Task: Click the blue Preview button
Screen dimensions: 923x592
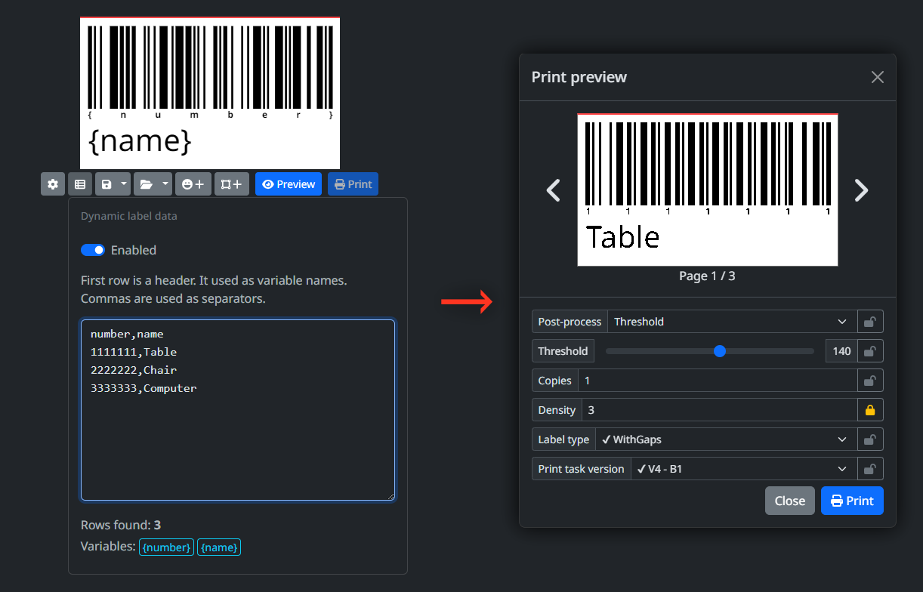Action: point(289,184)
